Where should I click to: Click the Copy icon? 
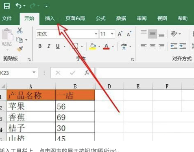(x=20, y=40)
